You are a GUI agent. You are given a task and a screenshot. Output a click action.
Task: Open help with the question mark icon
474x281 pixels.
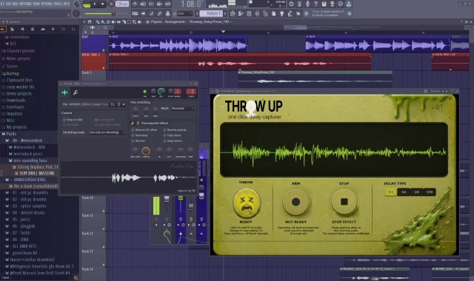coord(316,4)
